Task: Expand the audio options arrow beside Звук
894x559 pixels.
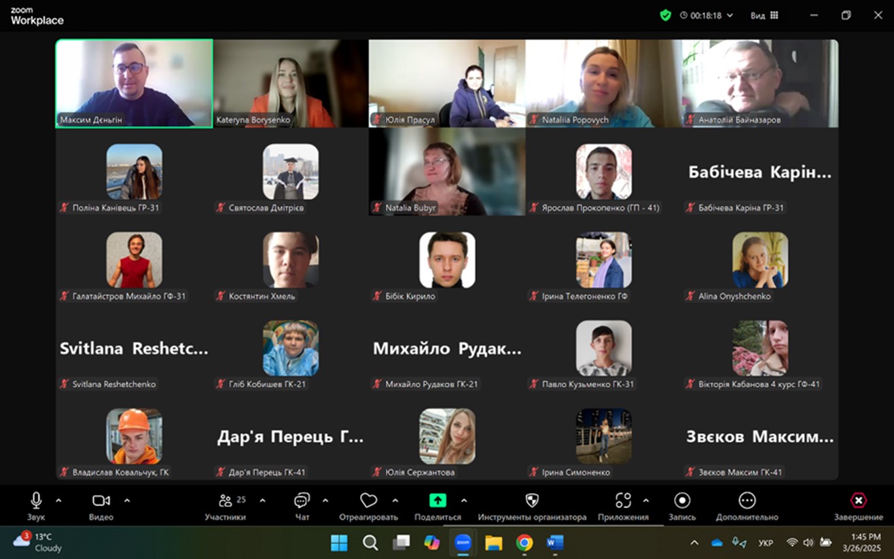Action: (58, 501)
